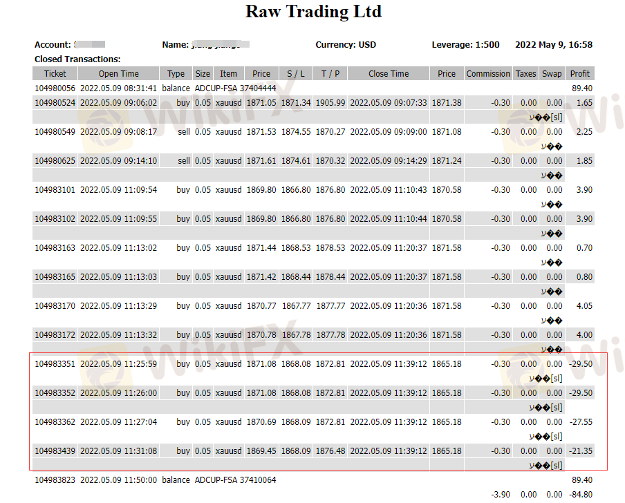
Task: Select open time 2022.05.09 11:31:08
Action: [x=119, y=451]
